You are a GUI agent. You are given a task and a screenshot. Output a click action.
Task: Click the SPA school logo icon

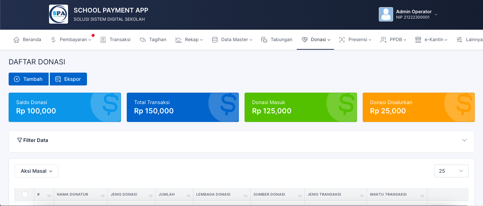pos(58,14)
